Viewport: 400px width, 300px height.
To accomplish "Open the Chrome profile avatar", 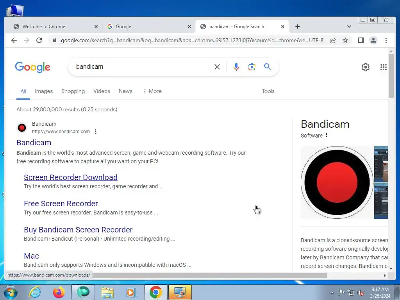I will point(373,40).
